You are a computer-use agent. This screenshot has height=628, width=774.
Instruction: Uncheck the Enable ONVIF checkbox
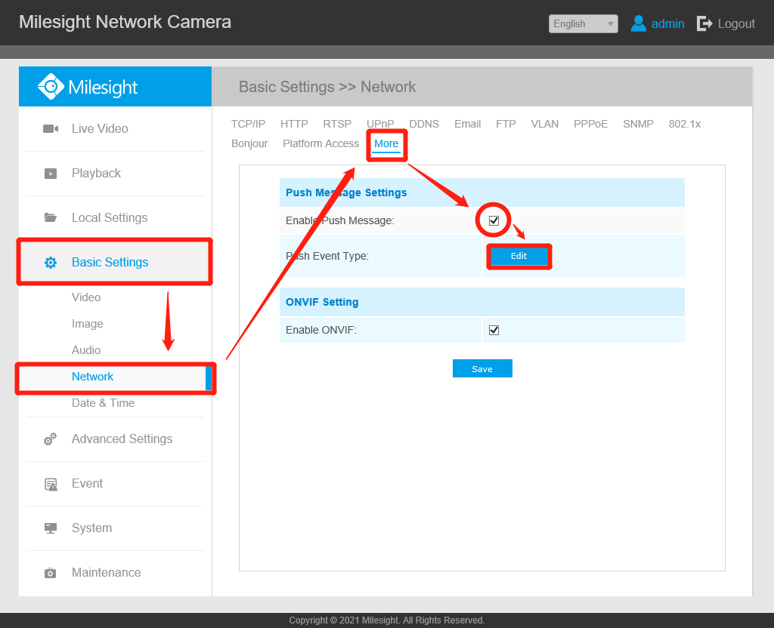click(494, 331)
